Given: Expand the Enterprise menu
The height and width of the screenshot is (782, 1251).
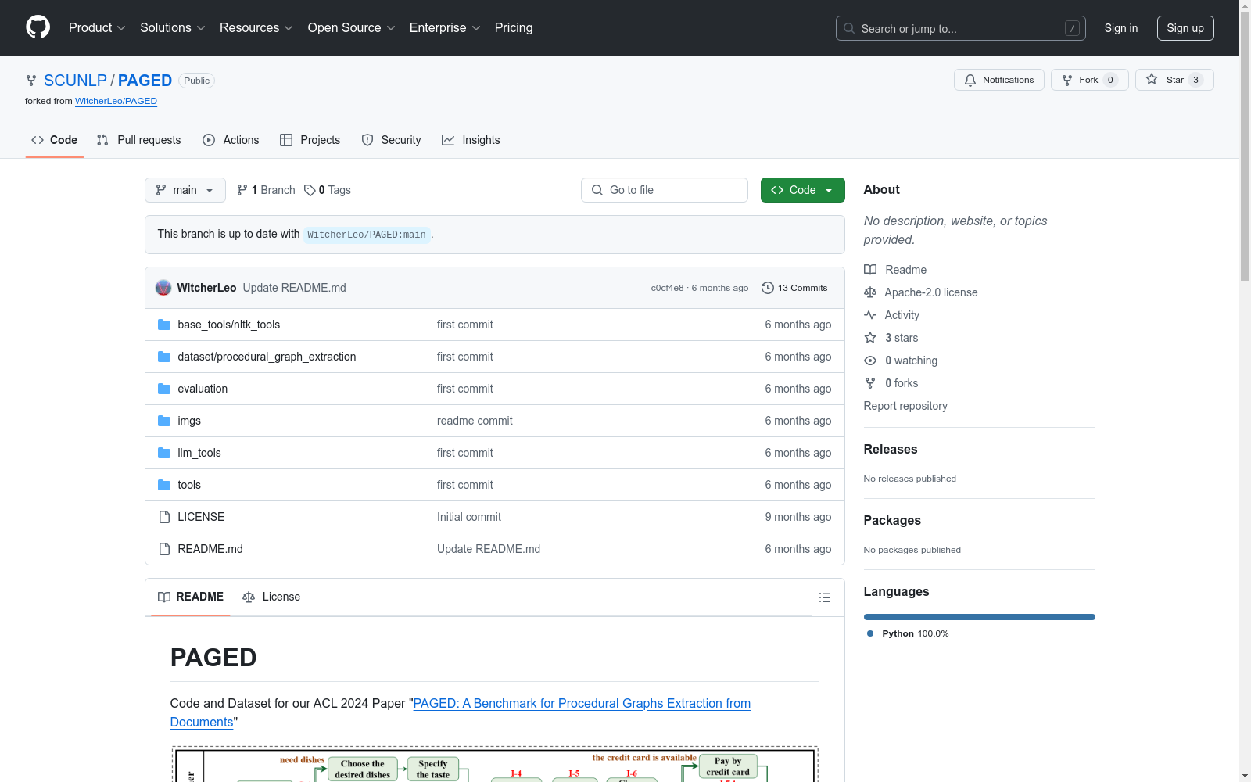Looking at the screenshot, I should tap(445, 28).
